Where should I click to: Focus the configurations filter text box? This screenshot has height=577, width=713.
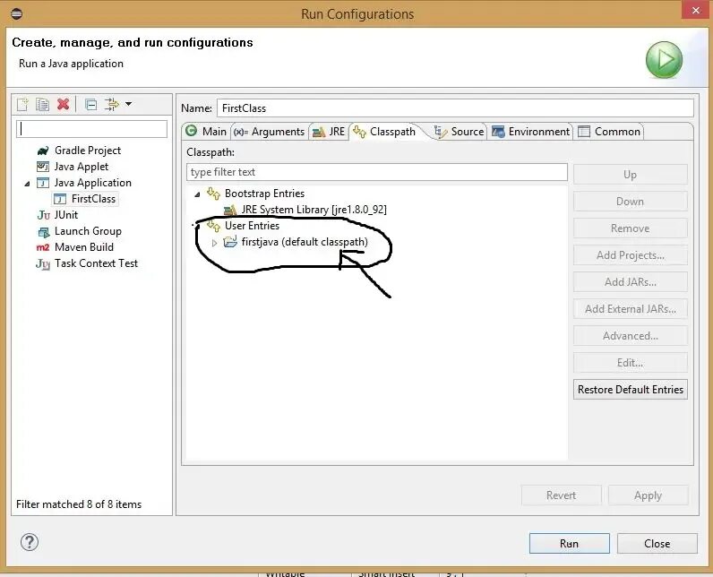click(92, 129)
